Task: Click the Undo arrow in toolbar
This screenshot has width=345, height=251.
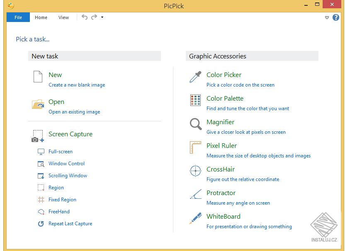Action: (x=85, y=17)
